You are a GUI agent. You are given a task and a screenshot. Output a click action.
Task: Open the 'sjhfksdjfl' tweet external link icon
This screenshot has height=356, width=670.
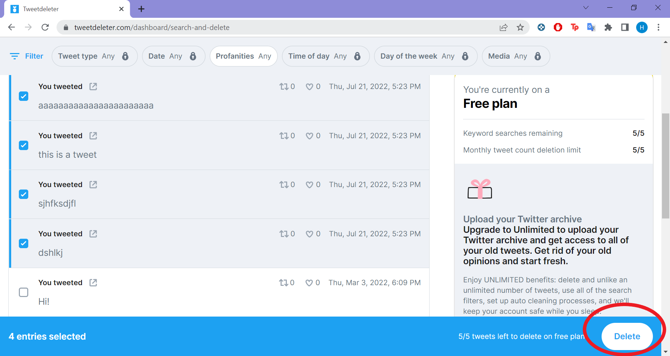[x=93, y=185]
